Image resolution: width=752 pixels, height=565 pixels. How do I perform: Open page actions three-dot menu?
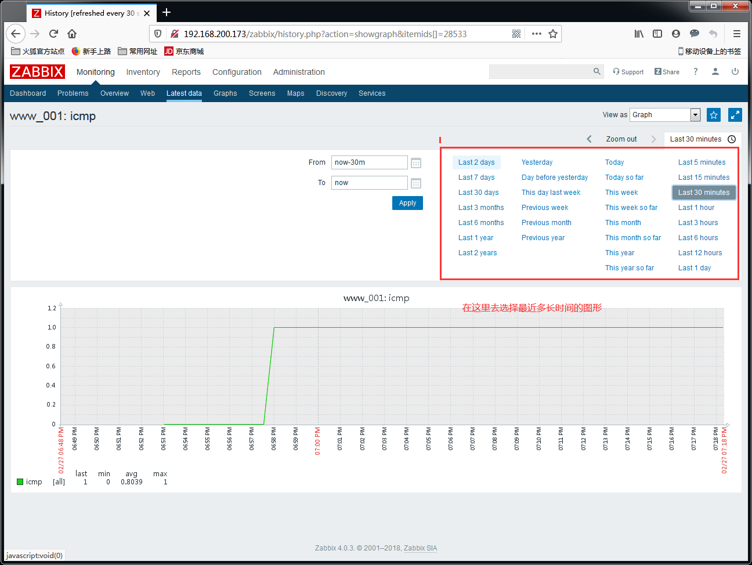537,34
